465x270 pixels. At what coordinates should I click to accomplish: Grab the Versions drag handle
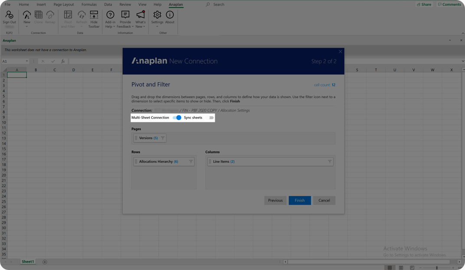click(x=136, y=138)
